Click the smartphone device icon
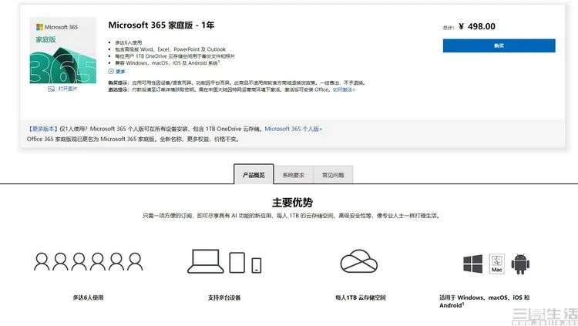Screen dimensions: 578x326 [257, 265]
